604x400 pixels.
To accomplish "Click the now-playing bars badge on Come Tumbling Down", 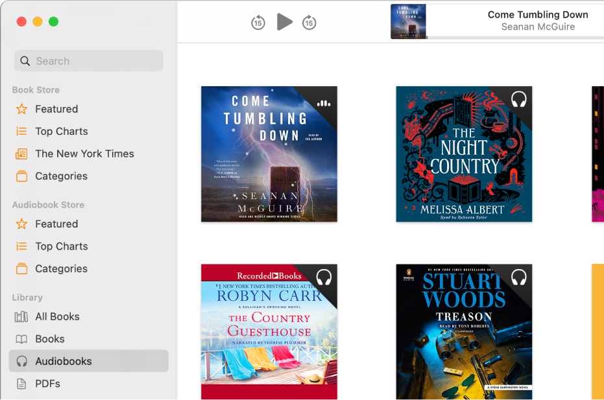I will click(x=324, y=103).
